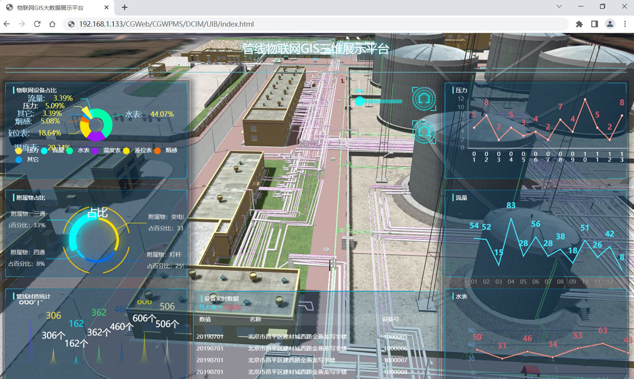Open the browser extensions menu
The height and width of the screenshot is (379, 634).
click(x=579, y=24)
